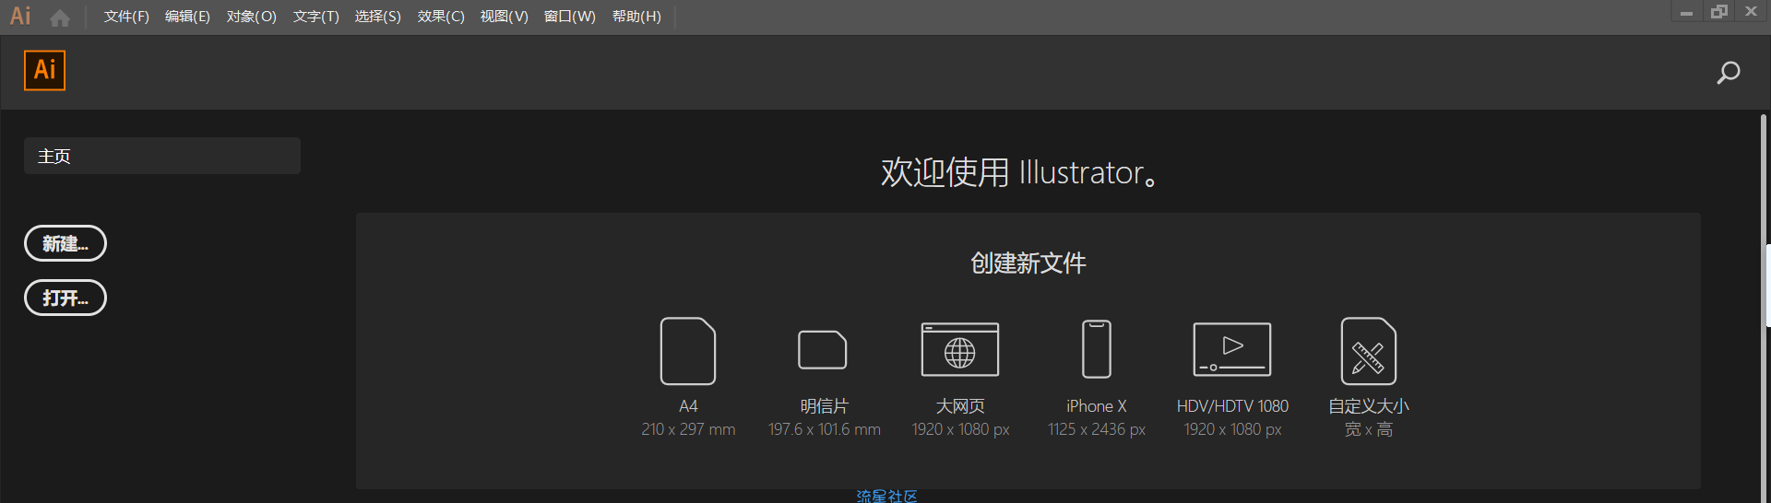Open the 对象(O) menu
This screenshot has width=1771, height=503.
click(x=252, y=17)
